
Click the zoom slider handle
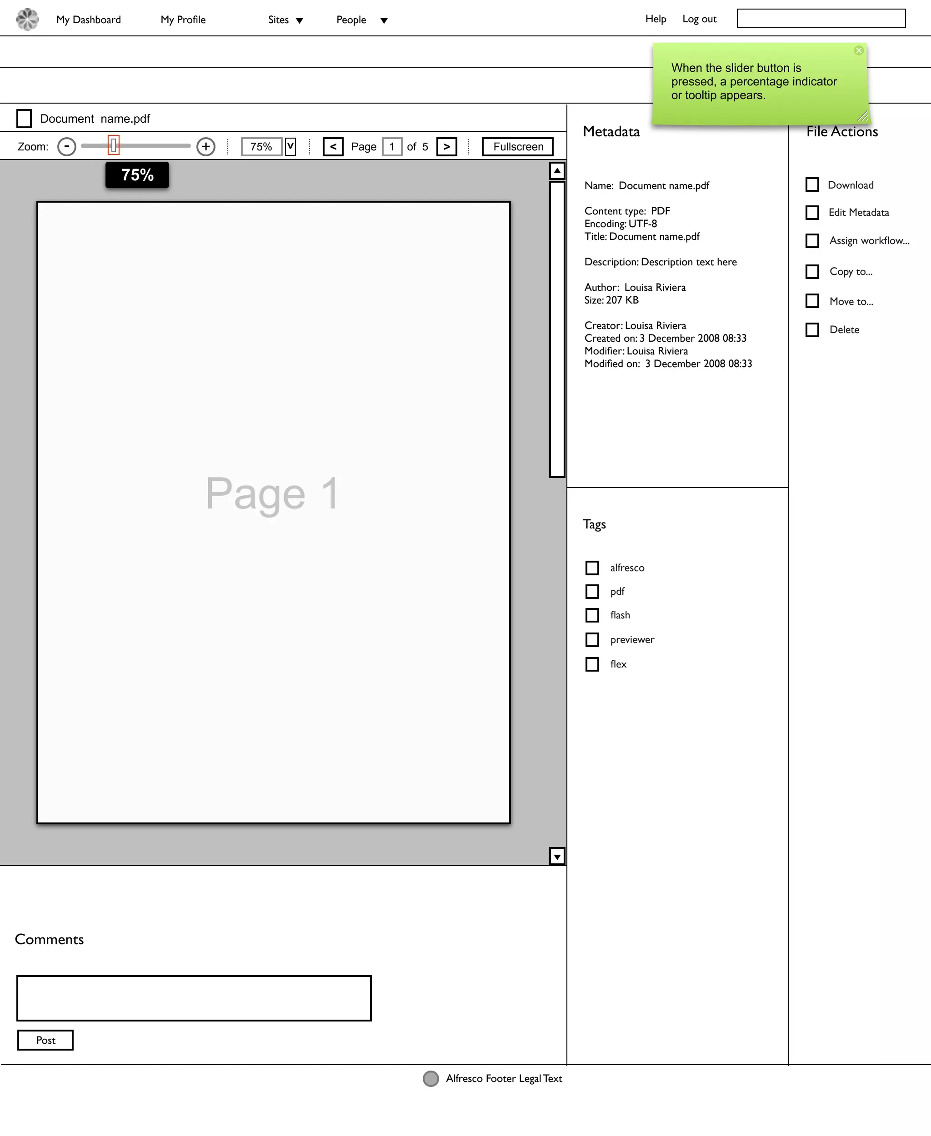click(x=113, y=145)
